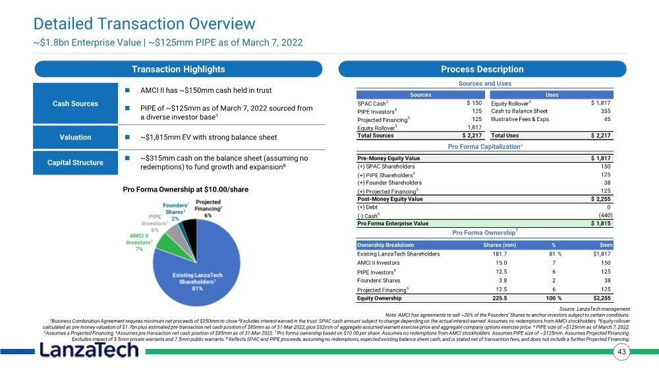This screenshot has width=659, height=370.
Task: Click the 'Founders' Shares 2%' pie label
Action: (x=175, y=212)
